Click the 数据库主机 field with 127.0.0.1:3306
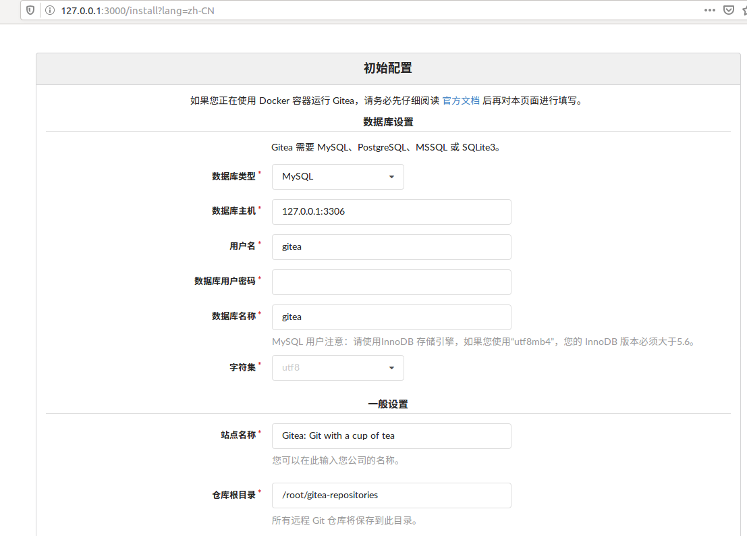This screenshot has width=747, height=536. [391, 212]
